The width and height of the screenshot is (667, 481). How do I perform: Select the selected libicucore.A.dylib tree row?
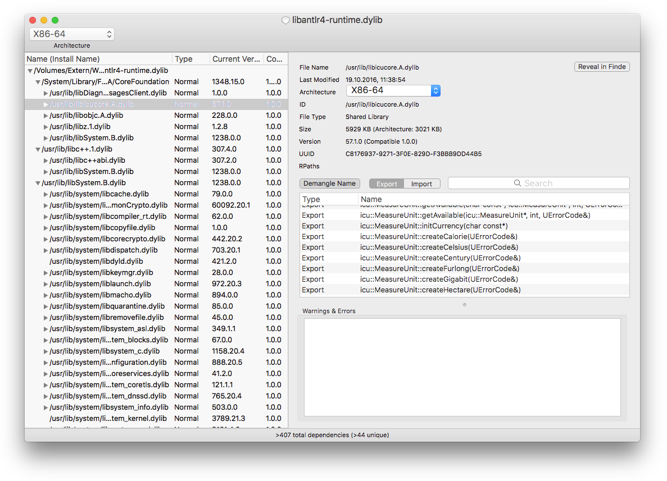pyautogui.click(x=157, y=104)
